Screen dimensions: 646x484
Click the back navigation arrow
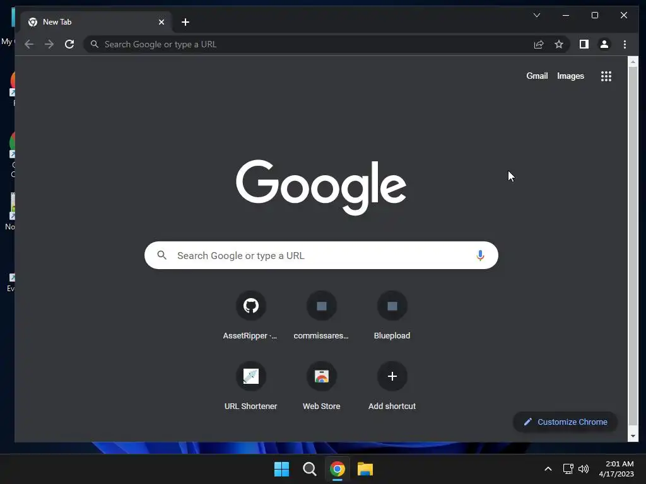click(29, 45)
